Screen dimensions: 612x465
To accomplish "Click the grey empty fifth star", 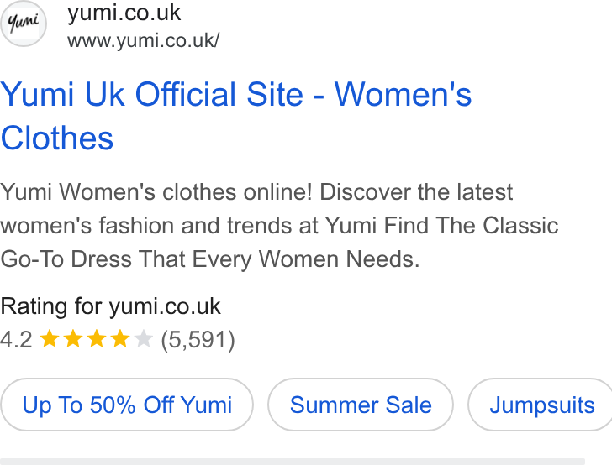I will [x=143, y=338].
